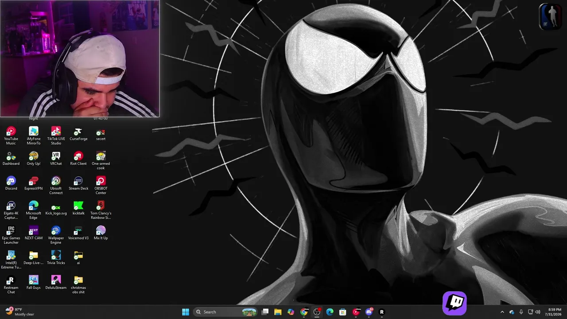Select the Intel Extreme Tuning shortcut
Image resolution: width=567 pixels, height=319 pixels.
pyautogui.click(x=11, y=260)
